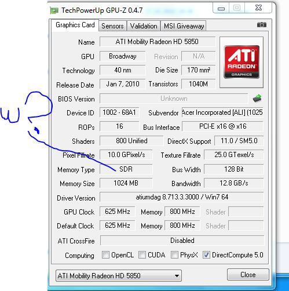Click the Memory 800 MHz field in GPU Clock row
This screenshot has width=289, height=291.
182,212
